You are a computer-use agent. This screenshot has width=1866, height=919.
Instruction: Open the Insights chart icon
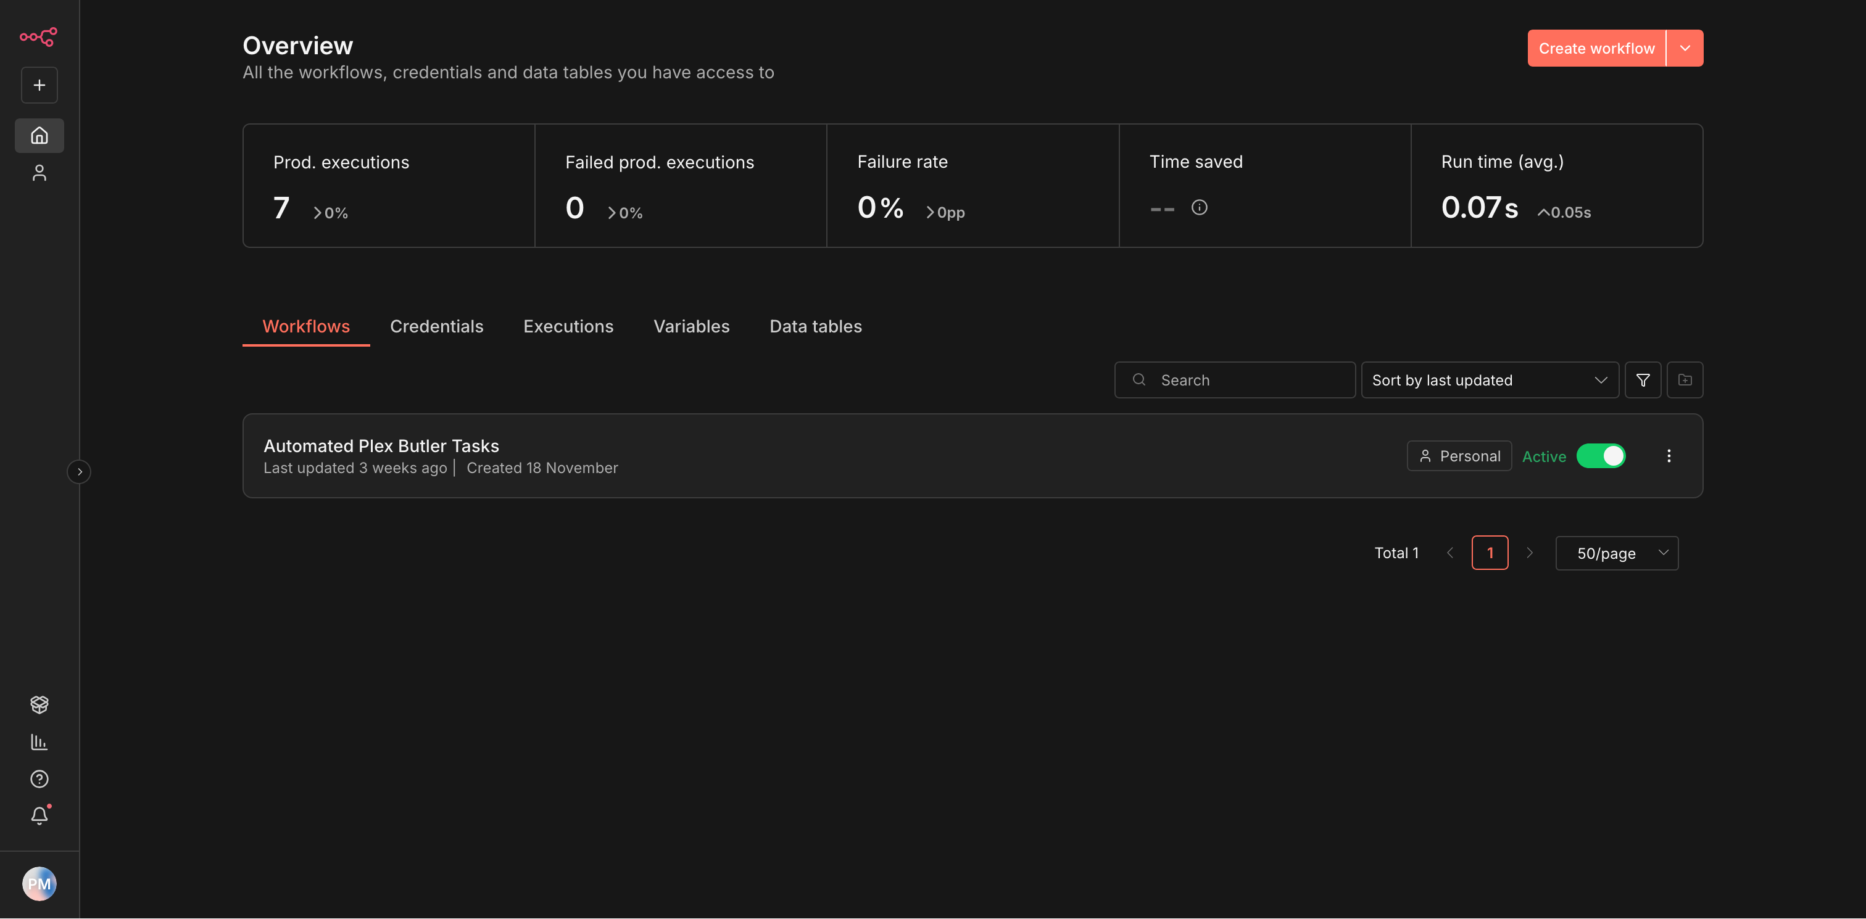pyautogui.click(x=39, y=741)
